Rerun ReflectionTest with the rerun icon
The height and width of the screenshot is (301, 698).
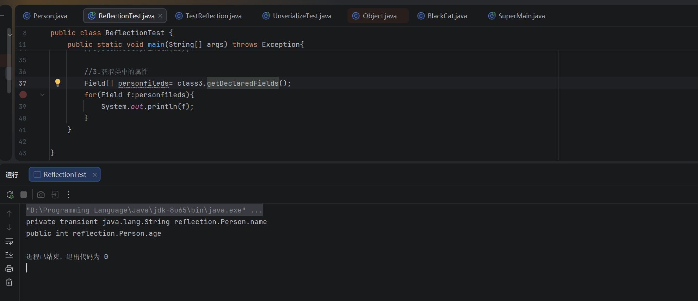pos(10,195)
